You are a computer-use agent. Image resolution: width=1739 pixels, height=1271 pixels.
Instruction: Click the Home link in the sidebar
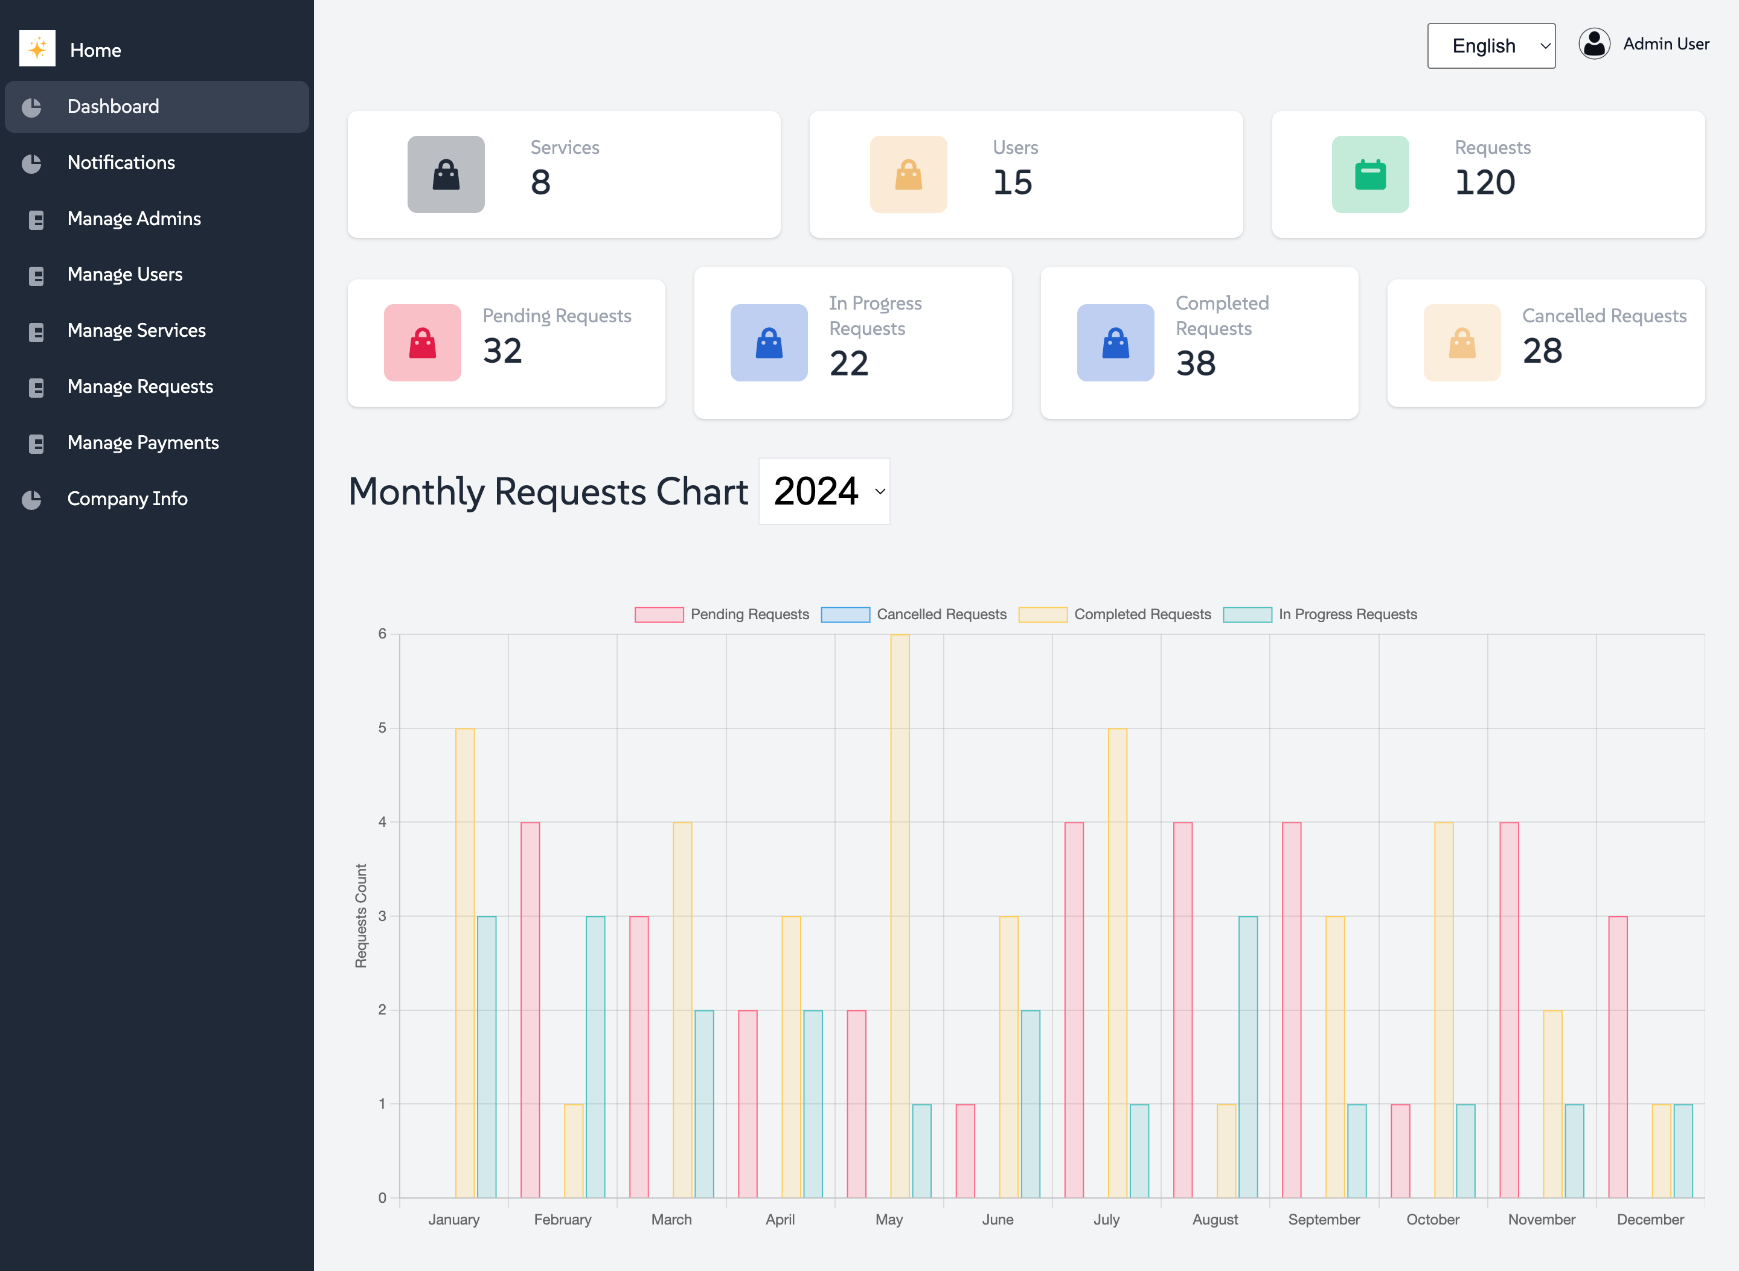[x=95, y=50]
